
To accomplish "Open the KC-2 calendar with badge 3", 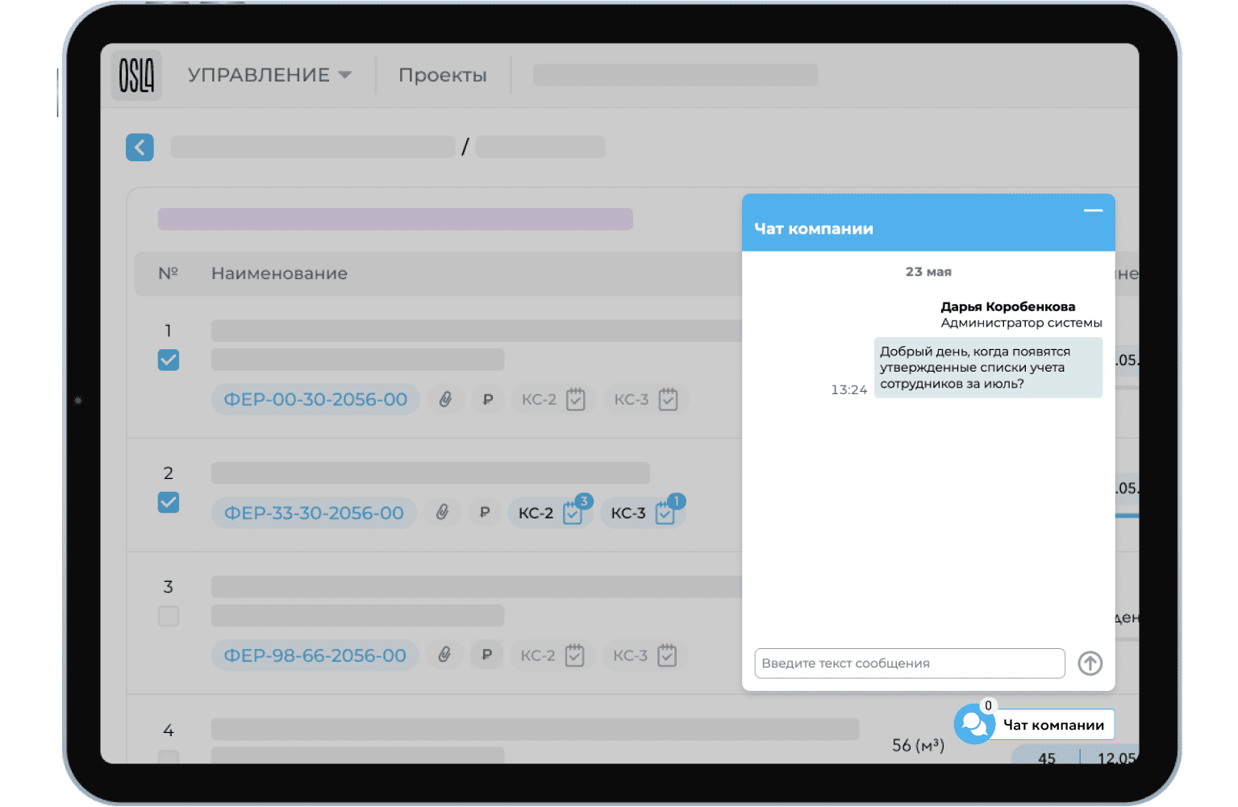I will 572,513.
